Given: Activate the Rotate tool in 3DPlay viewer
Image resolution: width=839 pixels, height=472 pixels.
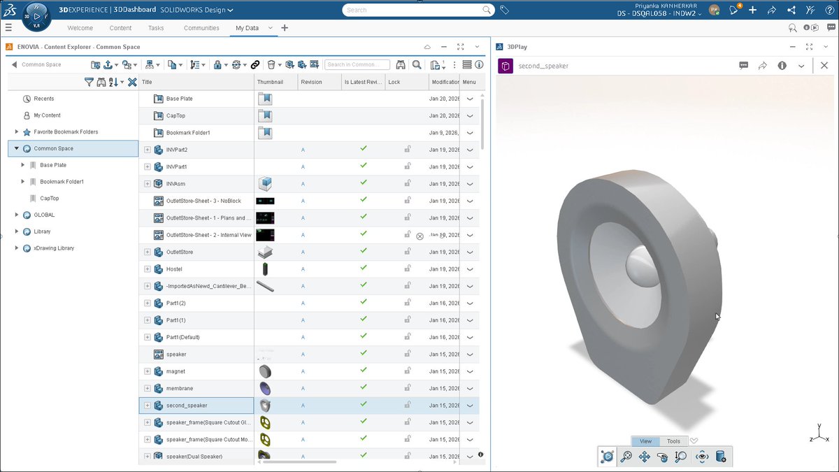Looking at the screenshot, I should pyautogui.click(x=663, y=456).
